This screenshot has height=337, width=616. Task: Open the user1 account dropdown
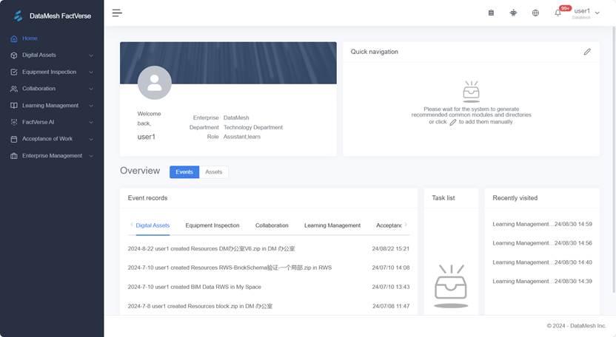point(586,13)
